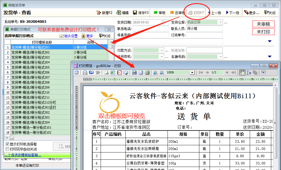Screen dimensions: 281x170
Task: Export preview to Excel
Action: 113,72
